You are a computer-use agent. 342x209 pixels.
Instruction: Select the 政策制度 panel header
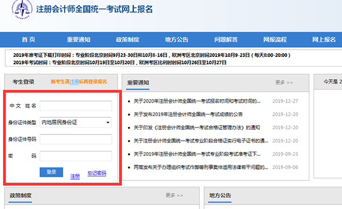[x=21, y=195]
